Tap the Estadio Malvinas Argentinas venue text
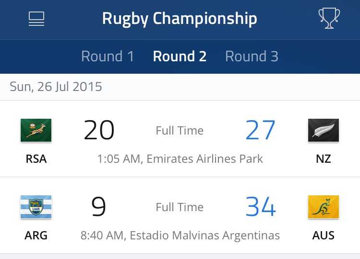360x259 pixels. coord(205,236)
